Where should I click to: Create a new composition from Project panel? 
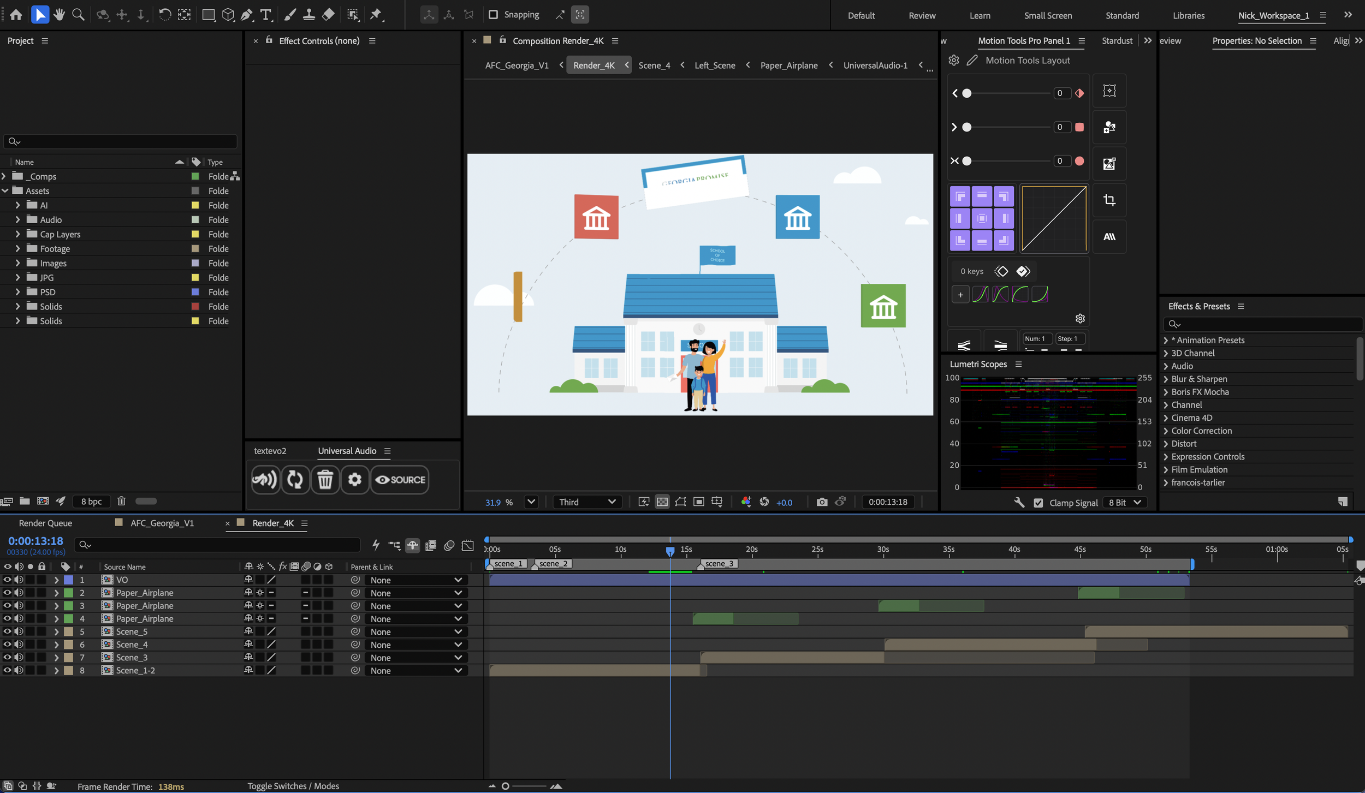click(x=43, y=500)
